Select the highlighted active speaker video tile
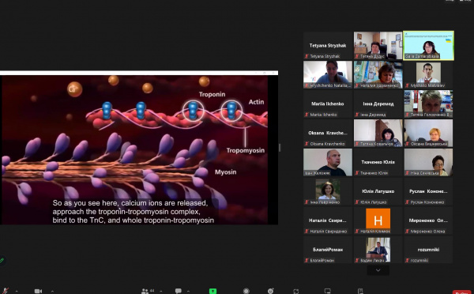 (428, 45)
